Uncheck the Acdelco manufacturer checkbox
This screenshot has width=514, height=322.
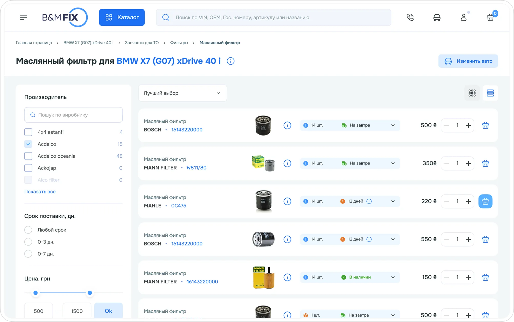click(28, 144)
